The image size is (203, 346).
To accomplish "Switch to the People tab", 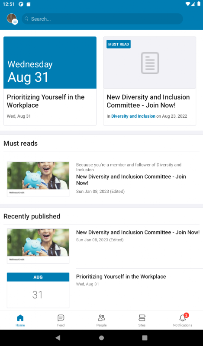I will pos(101,320).
